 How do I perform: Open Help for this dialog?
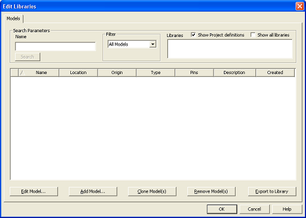click(x=287, y=209)
